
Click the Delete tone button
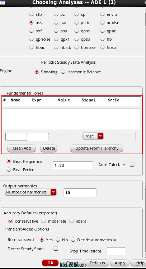pos(49,148)
